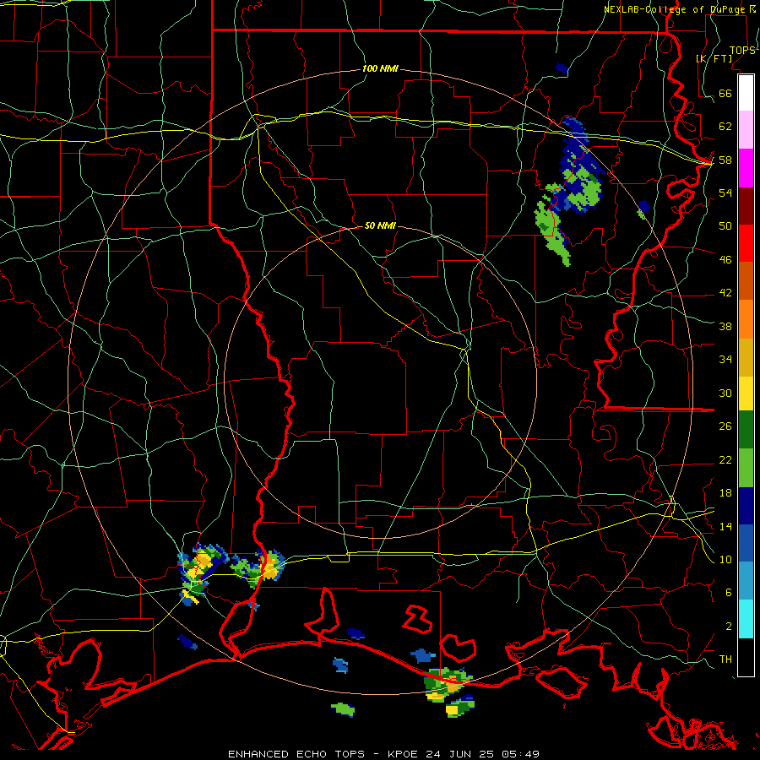Click the "TOPS" legend heading
The image size is (760, 760).
(x=742, y=51)
